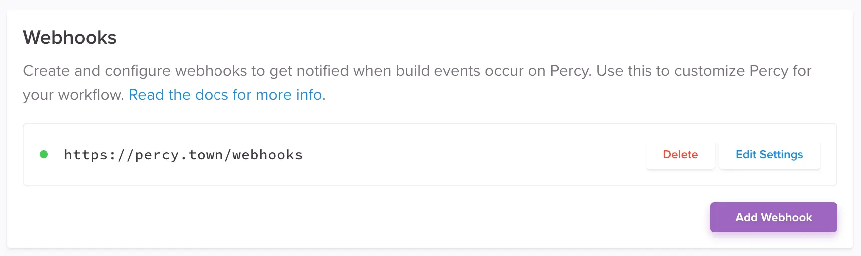Edit the percy.town webhook settings

click(769, 155)
